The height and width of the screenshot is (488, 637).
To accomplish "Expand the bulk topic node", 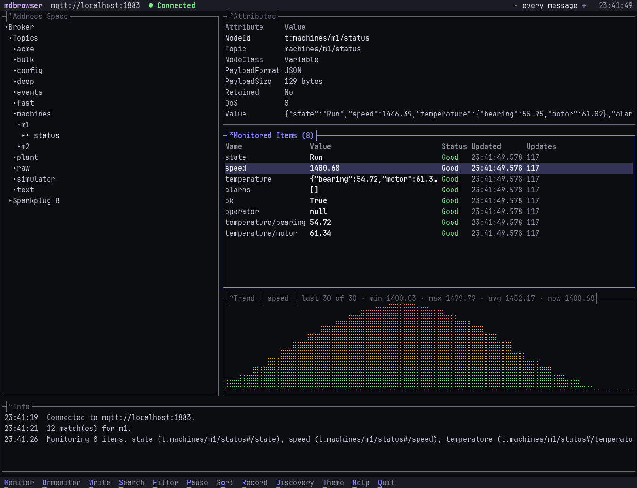I will click(x=15, y=60).
